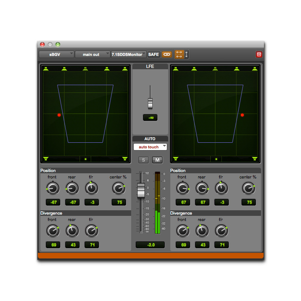Click the blue trapezoid in right panner
Image resolution: width=301 pixels, height=301 pixels.
(215, 114)
